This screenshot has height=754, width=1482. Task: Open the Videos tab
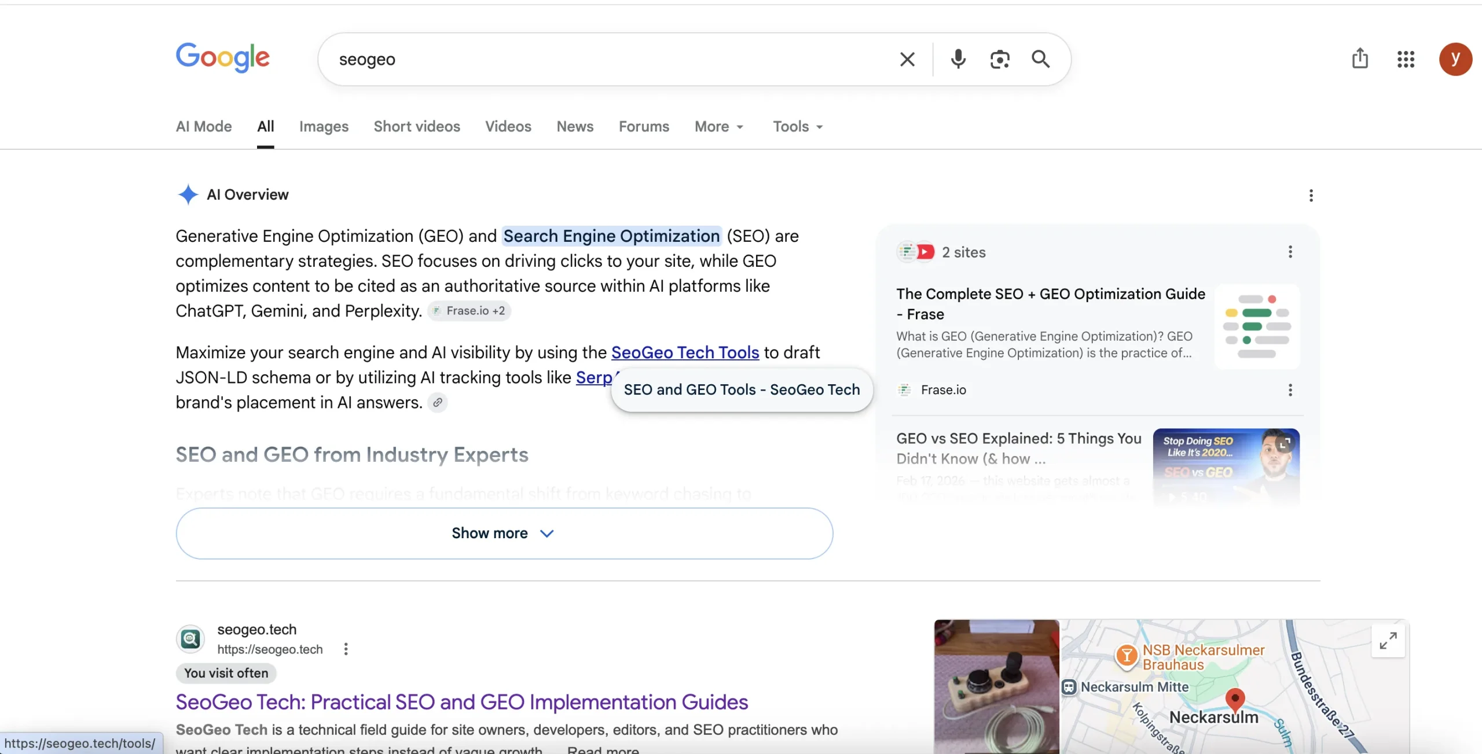pos(508,126)
